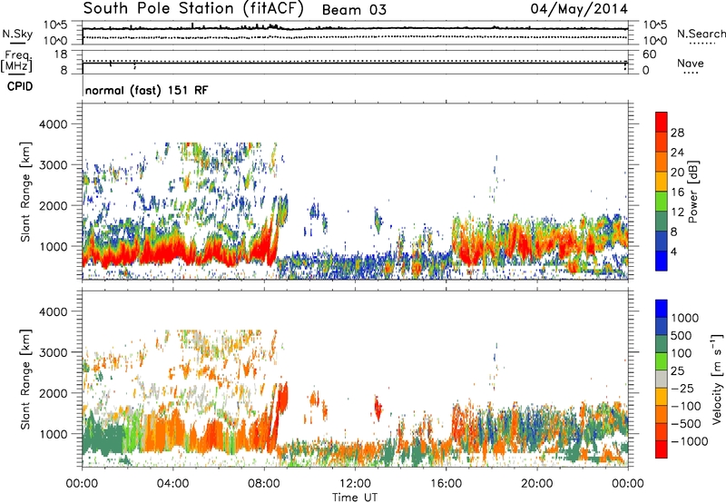Click the 'Freq. [MHz]' axis label
The image size is (726, 503).
[16, 61]
